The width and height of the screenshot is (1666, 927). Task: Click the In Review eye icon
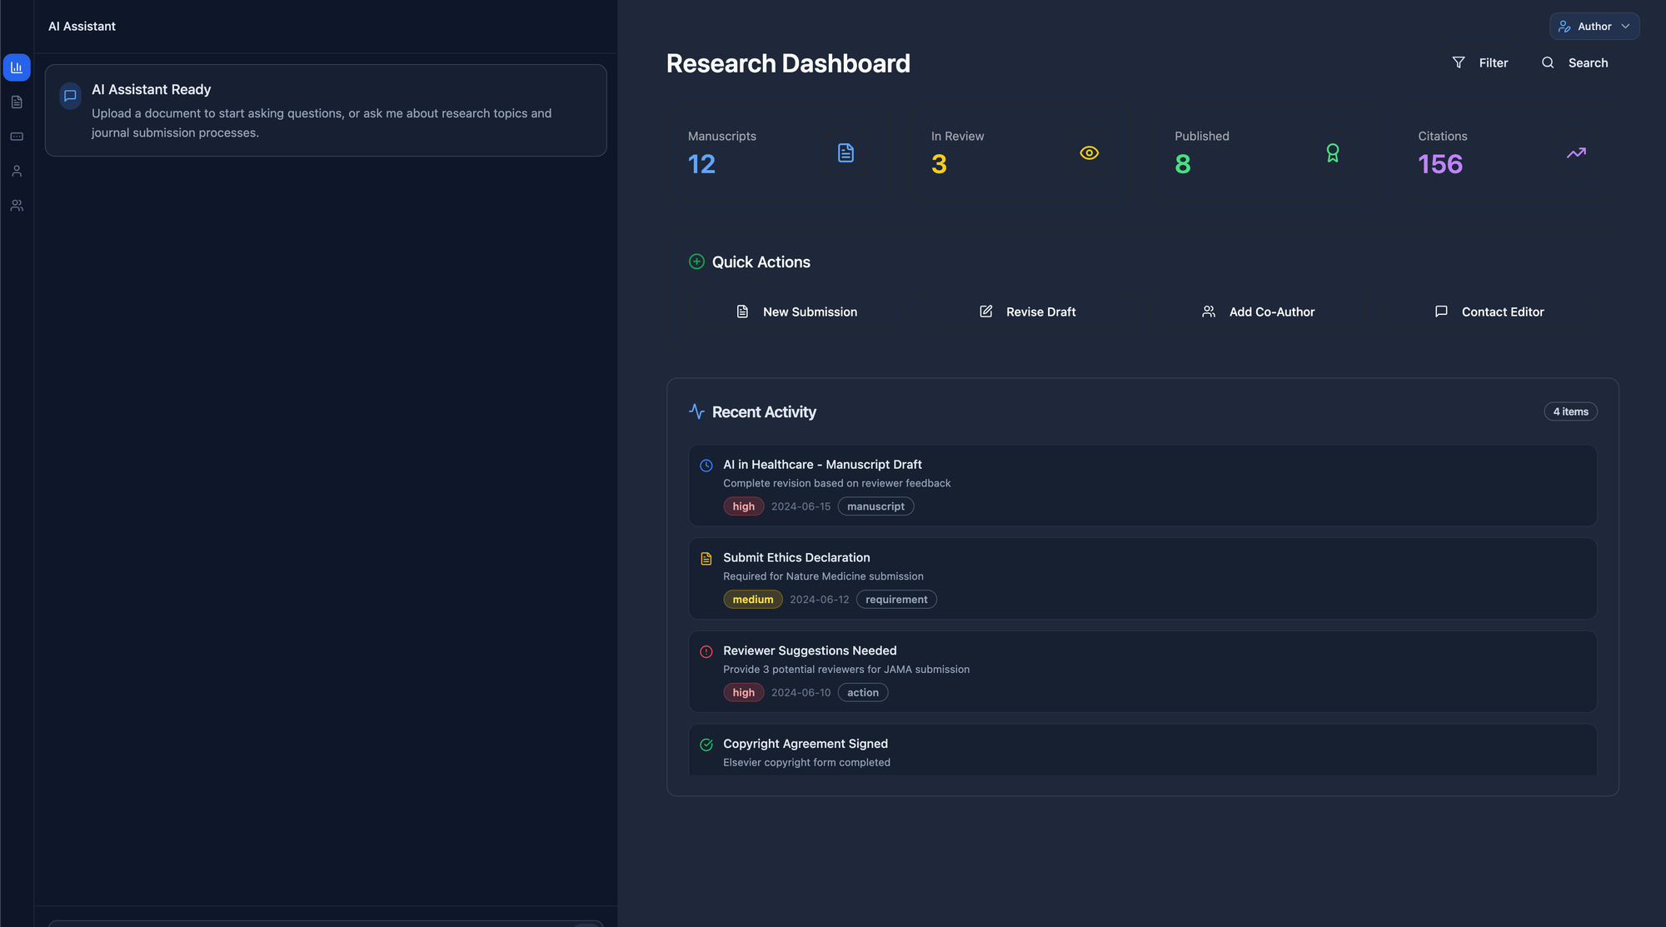tap(1089, 153)
